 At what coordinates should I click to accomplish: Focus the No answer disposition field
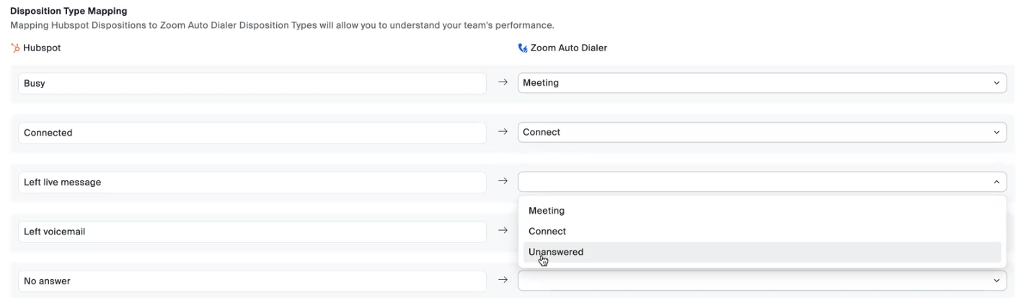coord(252,281)
